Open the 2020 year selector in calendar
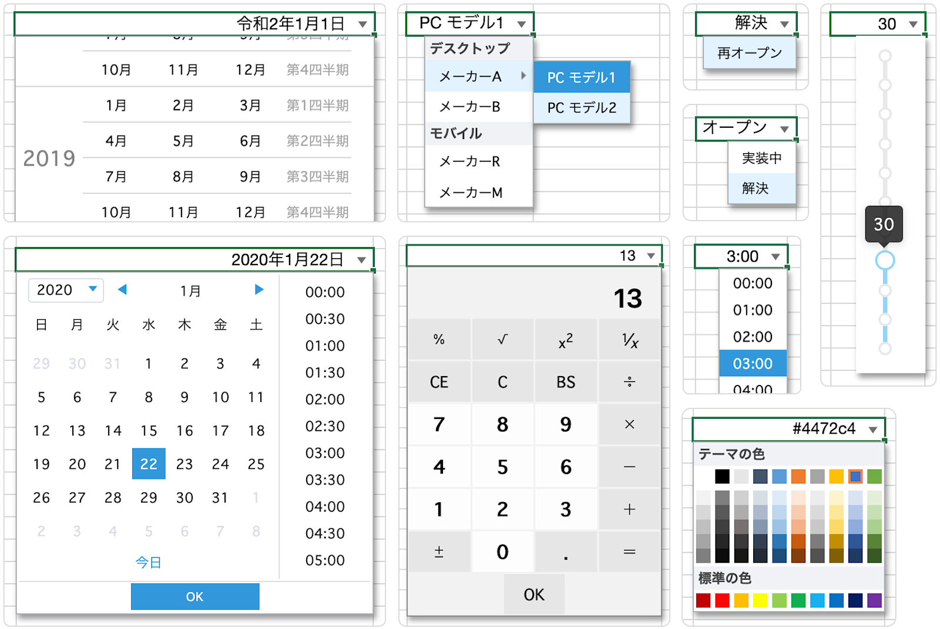Screen dimensions: 940x629 66,290
